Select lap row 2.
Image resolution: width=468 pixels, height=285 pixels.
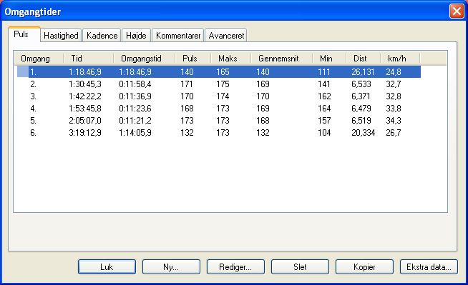219,84
